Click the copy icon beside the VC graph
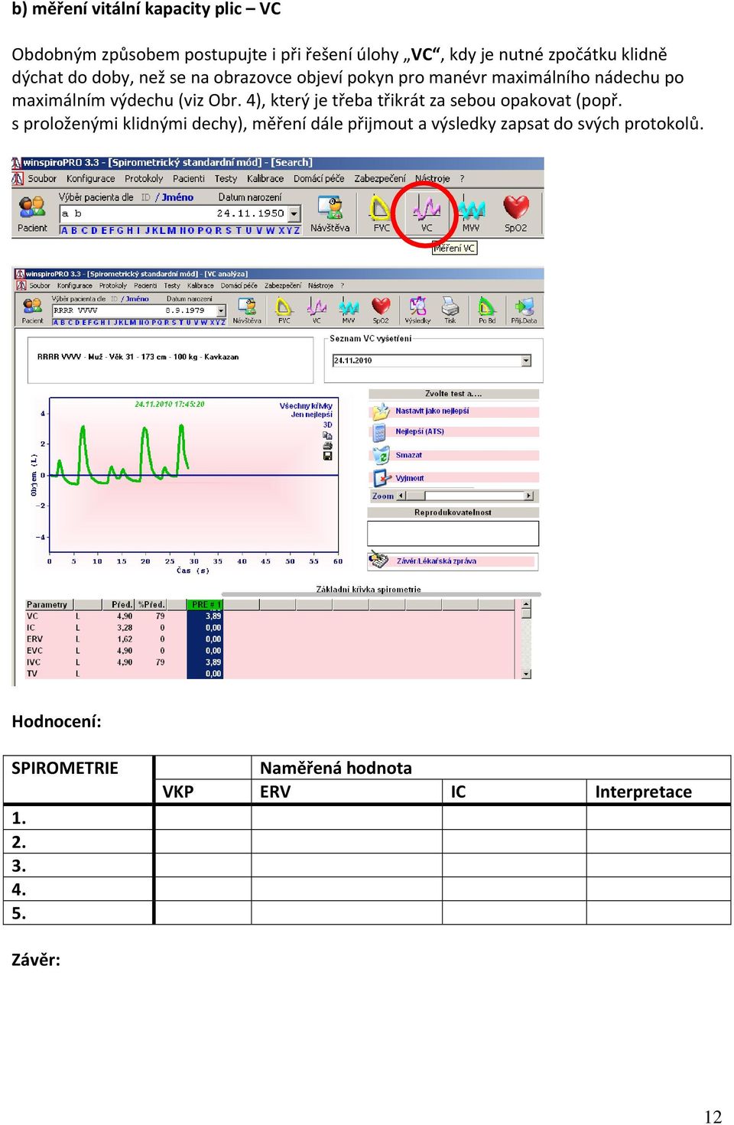The image size is (734, 1125). click(327, 435)
